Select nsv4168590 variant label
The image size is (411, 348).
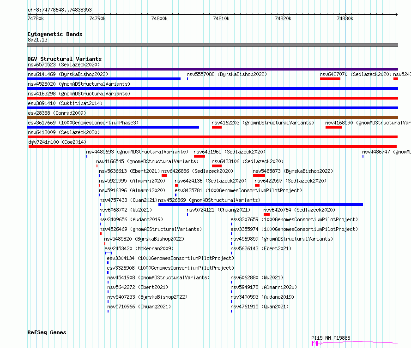[x=368, y=123]
